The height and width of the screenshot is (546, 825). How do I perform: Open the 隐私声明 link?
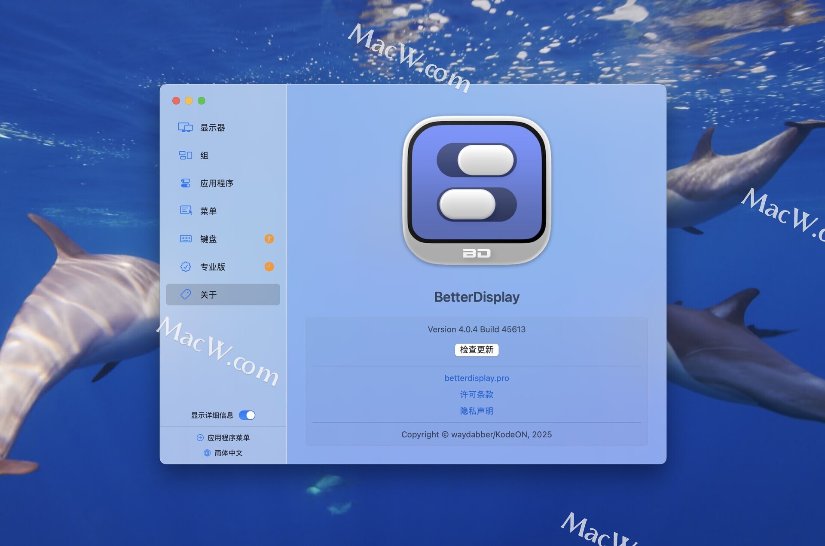[477, 411]
